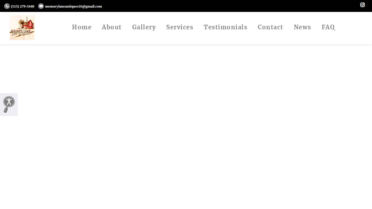Screen dimensions: 372x209
Task: Open Testimonials from the navigation bar
Action: (x=226, y=27)
